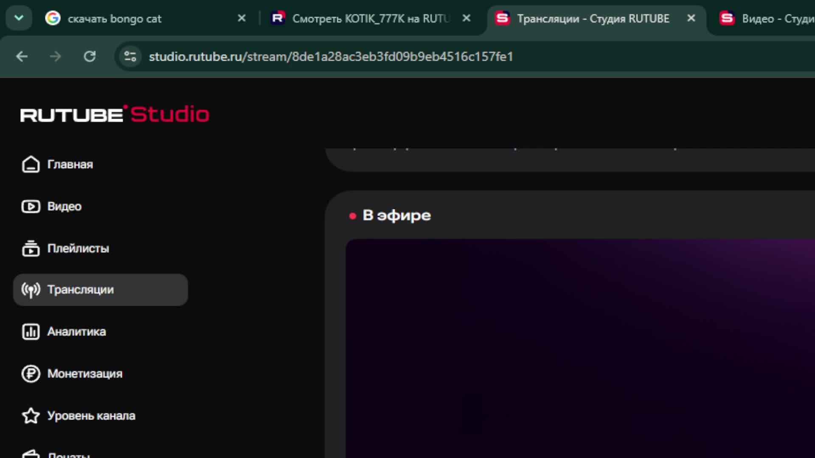Click the RUTUBE 'R' favicon on second tab
The height and width of the screenshot is (458, 815).
(x=278, y=18)
